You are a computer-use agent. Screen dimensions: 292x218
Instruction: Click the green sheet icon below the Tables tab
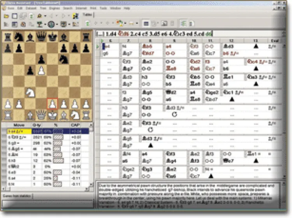[88, 23]
